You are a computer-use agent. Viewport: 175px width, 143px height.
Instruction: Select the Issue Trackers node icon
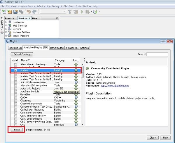click(10, 36)
